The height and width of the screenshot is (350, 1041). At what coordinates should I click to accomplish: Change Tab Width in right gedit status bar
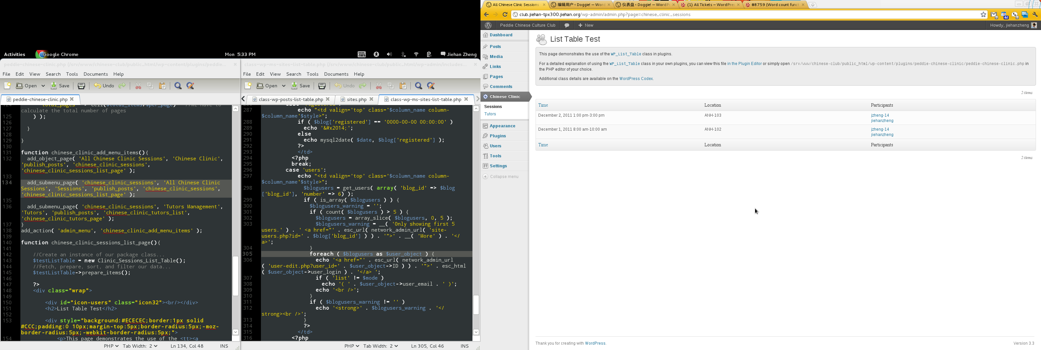pos(380,346)
